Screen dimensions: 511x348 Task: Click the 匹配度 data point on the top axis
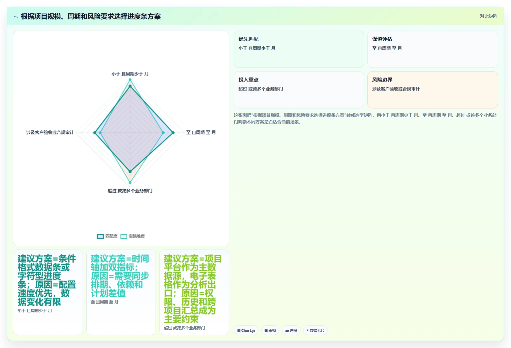(130, 87)
